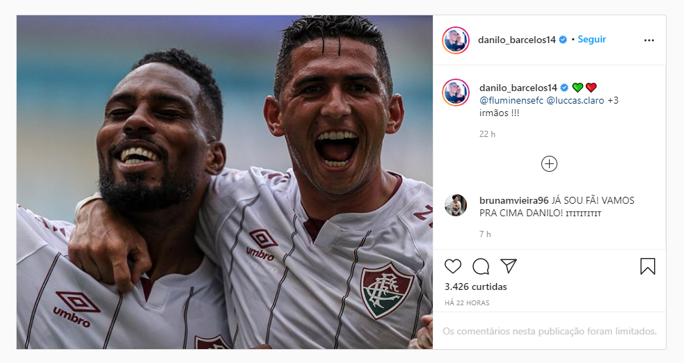Click the HÁ 22 HORAS post date
This screenshot has height=363, width=684.
(x=467, y=303)
